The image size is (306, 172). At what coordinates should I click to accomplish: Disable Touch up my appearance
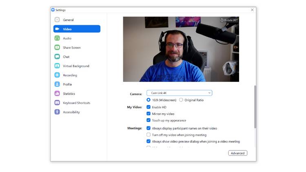click(x=149, y=120)
